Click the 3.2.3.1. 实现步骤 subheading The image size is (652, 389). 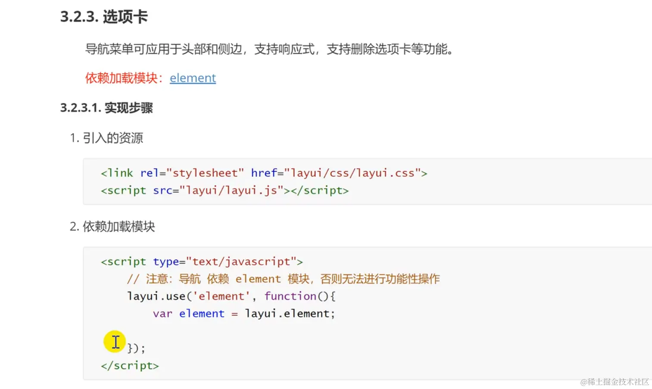point(106,108)
